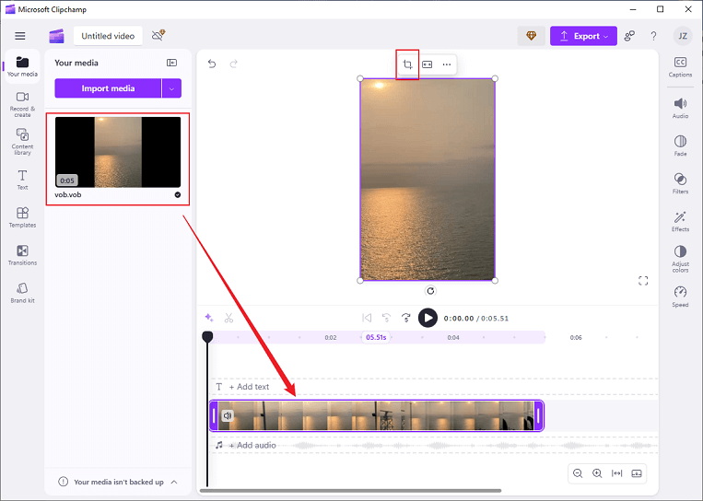The image size is (703, 501).
Task: Click the info icon beside backup notice
Action: tap(64, 482)
